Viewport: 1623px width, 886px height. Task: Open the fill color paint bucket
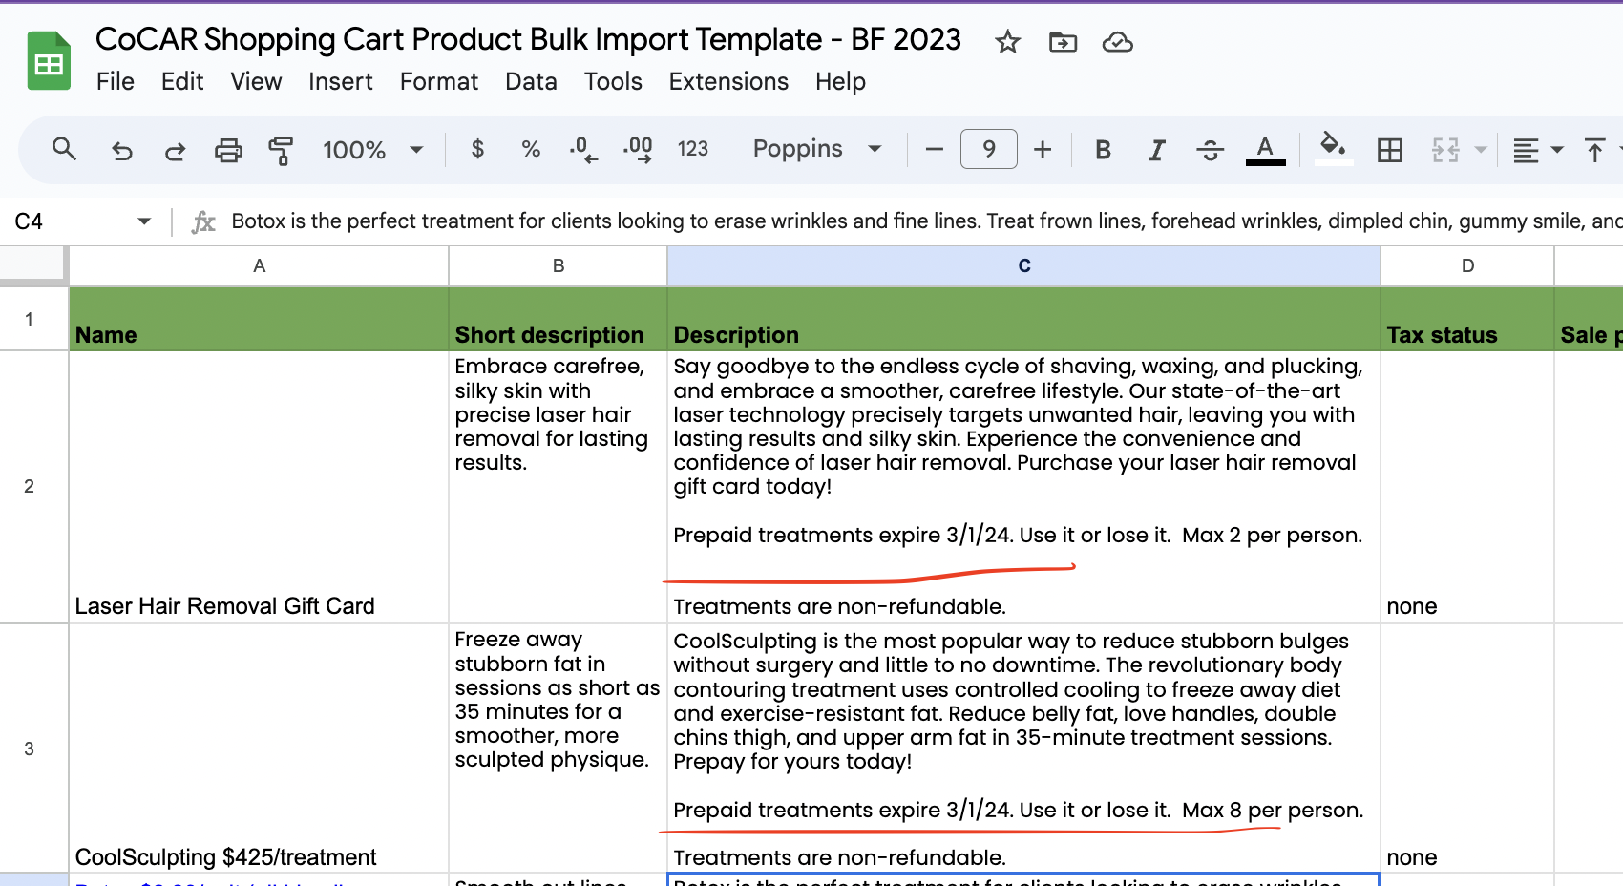[1333, 148]
